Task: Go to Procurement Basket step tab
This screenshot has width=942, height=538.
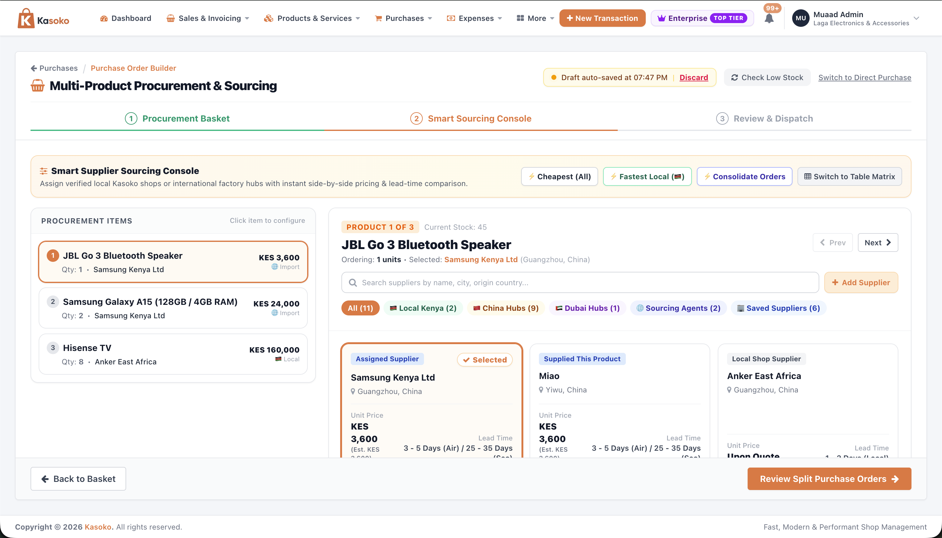Action: coord(177,119)
